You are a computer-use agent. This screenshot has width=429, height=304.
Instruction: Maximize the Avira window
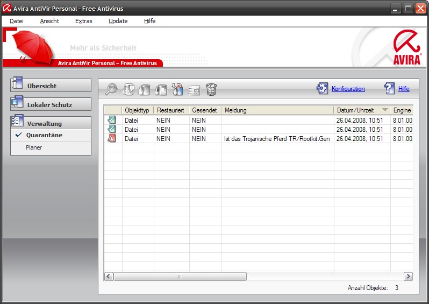point(408,9)
